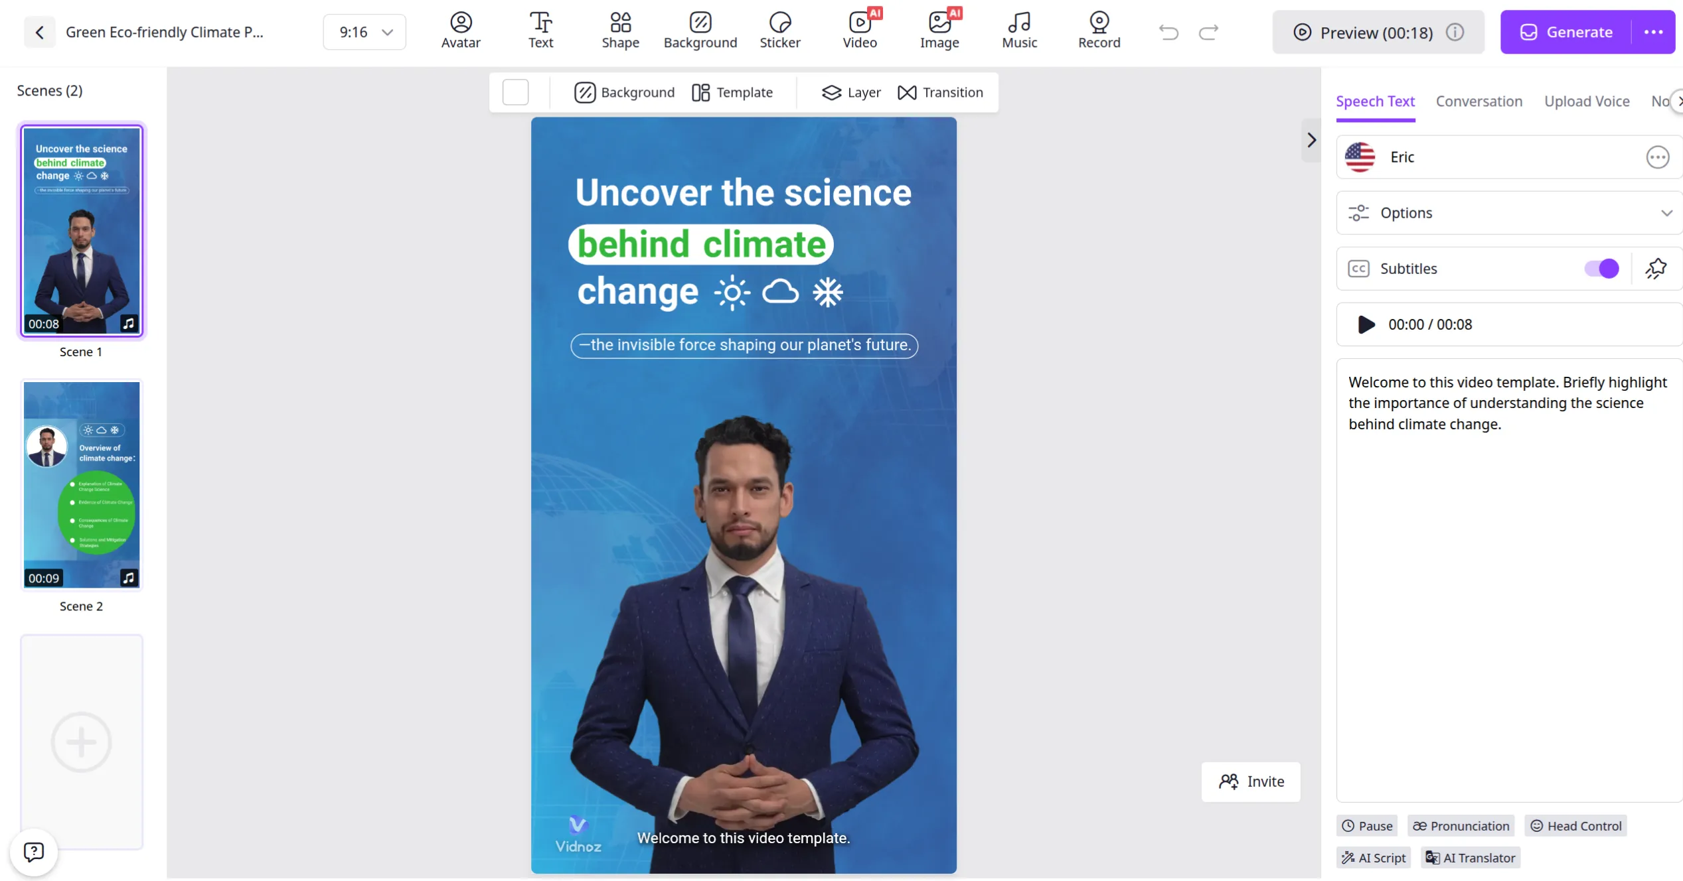Click the subtitle style magic wand
Image resolution: width=1683 pixels, height=881 pixels.
(1656, 268)
